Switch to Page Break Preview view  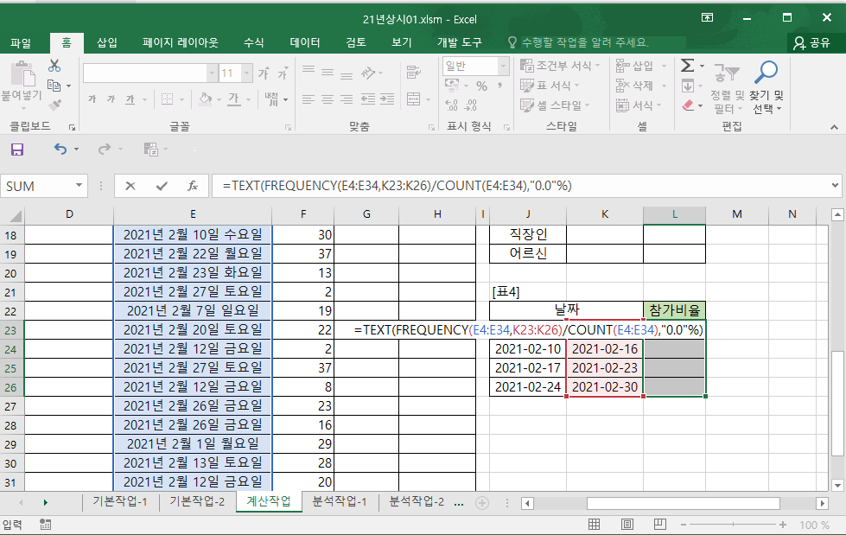(662, 525)
